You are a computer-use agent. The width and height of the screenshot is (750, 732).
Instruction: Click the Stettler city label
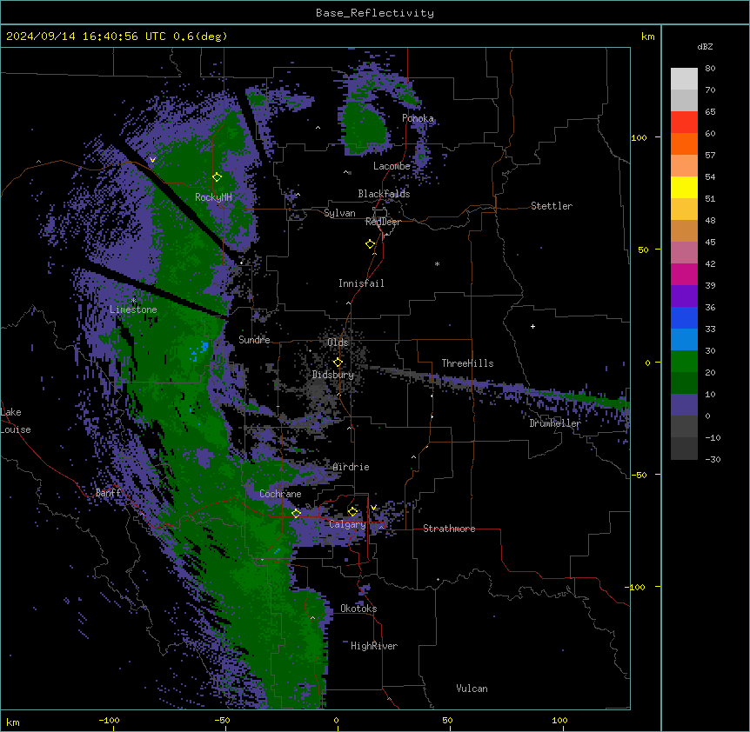click(x=552, y=206)
